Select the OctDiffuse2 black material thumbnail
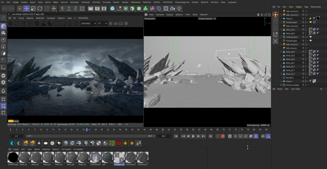327x169 pixels. click(13, 158)
